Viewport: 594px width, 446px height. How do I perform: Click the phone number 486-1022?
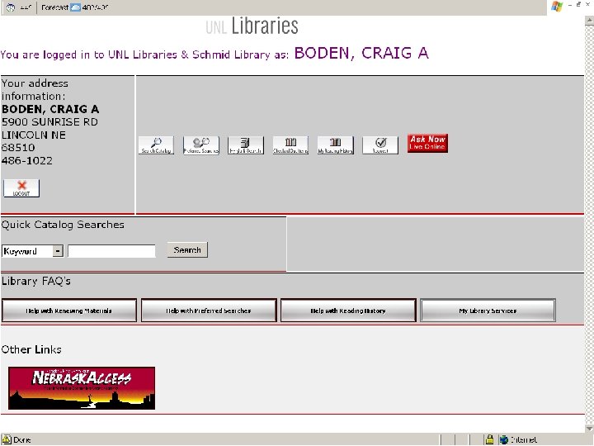coord(27,161)
